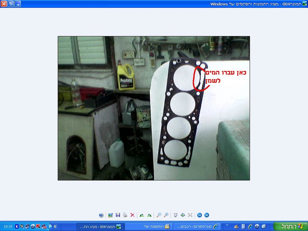Delete the picture with the red X icon
The width and height of the screenshot is (308, 231).
pos(132,215)
